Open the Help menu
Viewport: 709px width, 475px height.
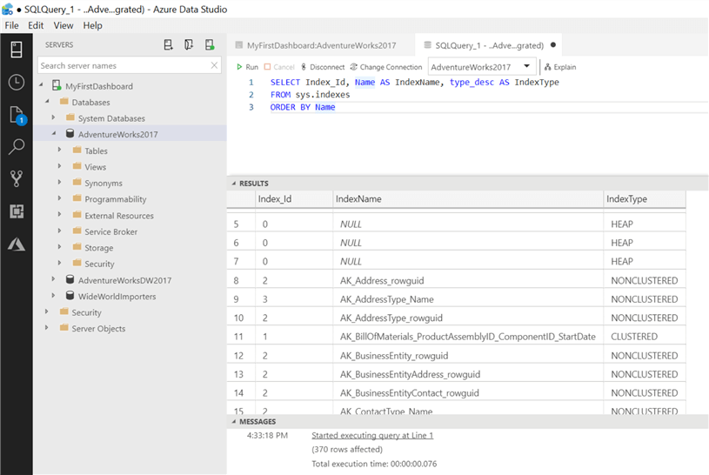tap(93, 25)
